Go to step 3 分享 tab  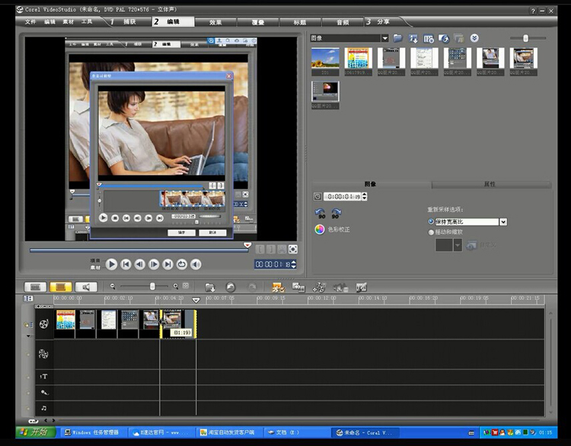coord(382,22)
